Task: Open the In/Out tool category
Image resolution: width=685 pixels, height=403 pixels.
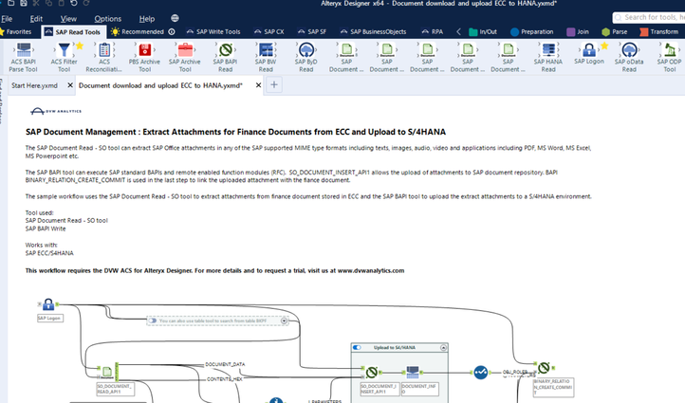Action: (x=483, y=31)
